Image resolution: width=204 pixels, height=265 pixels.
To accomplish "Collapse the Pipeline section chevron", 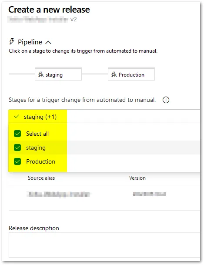I will point(48,42).
